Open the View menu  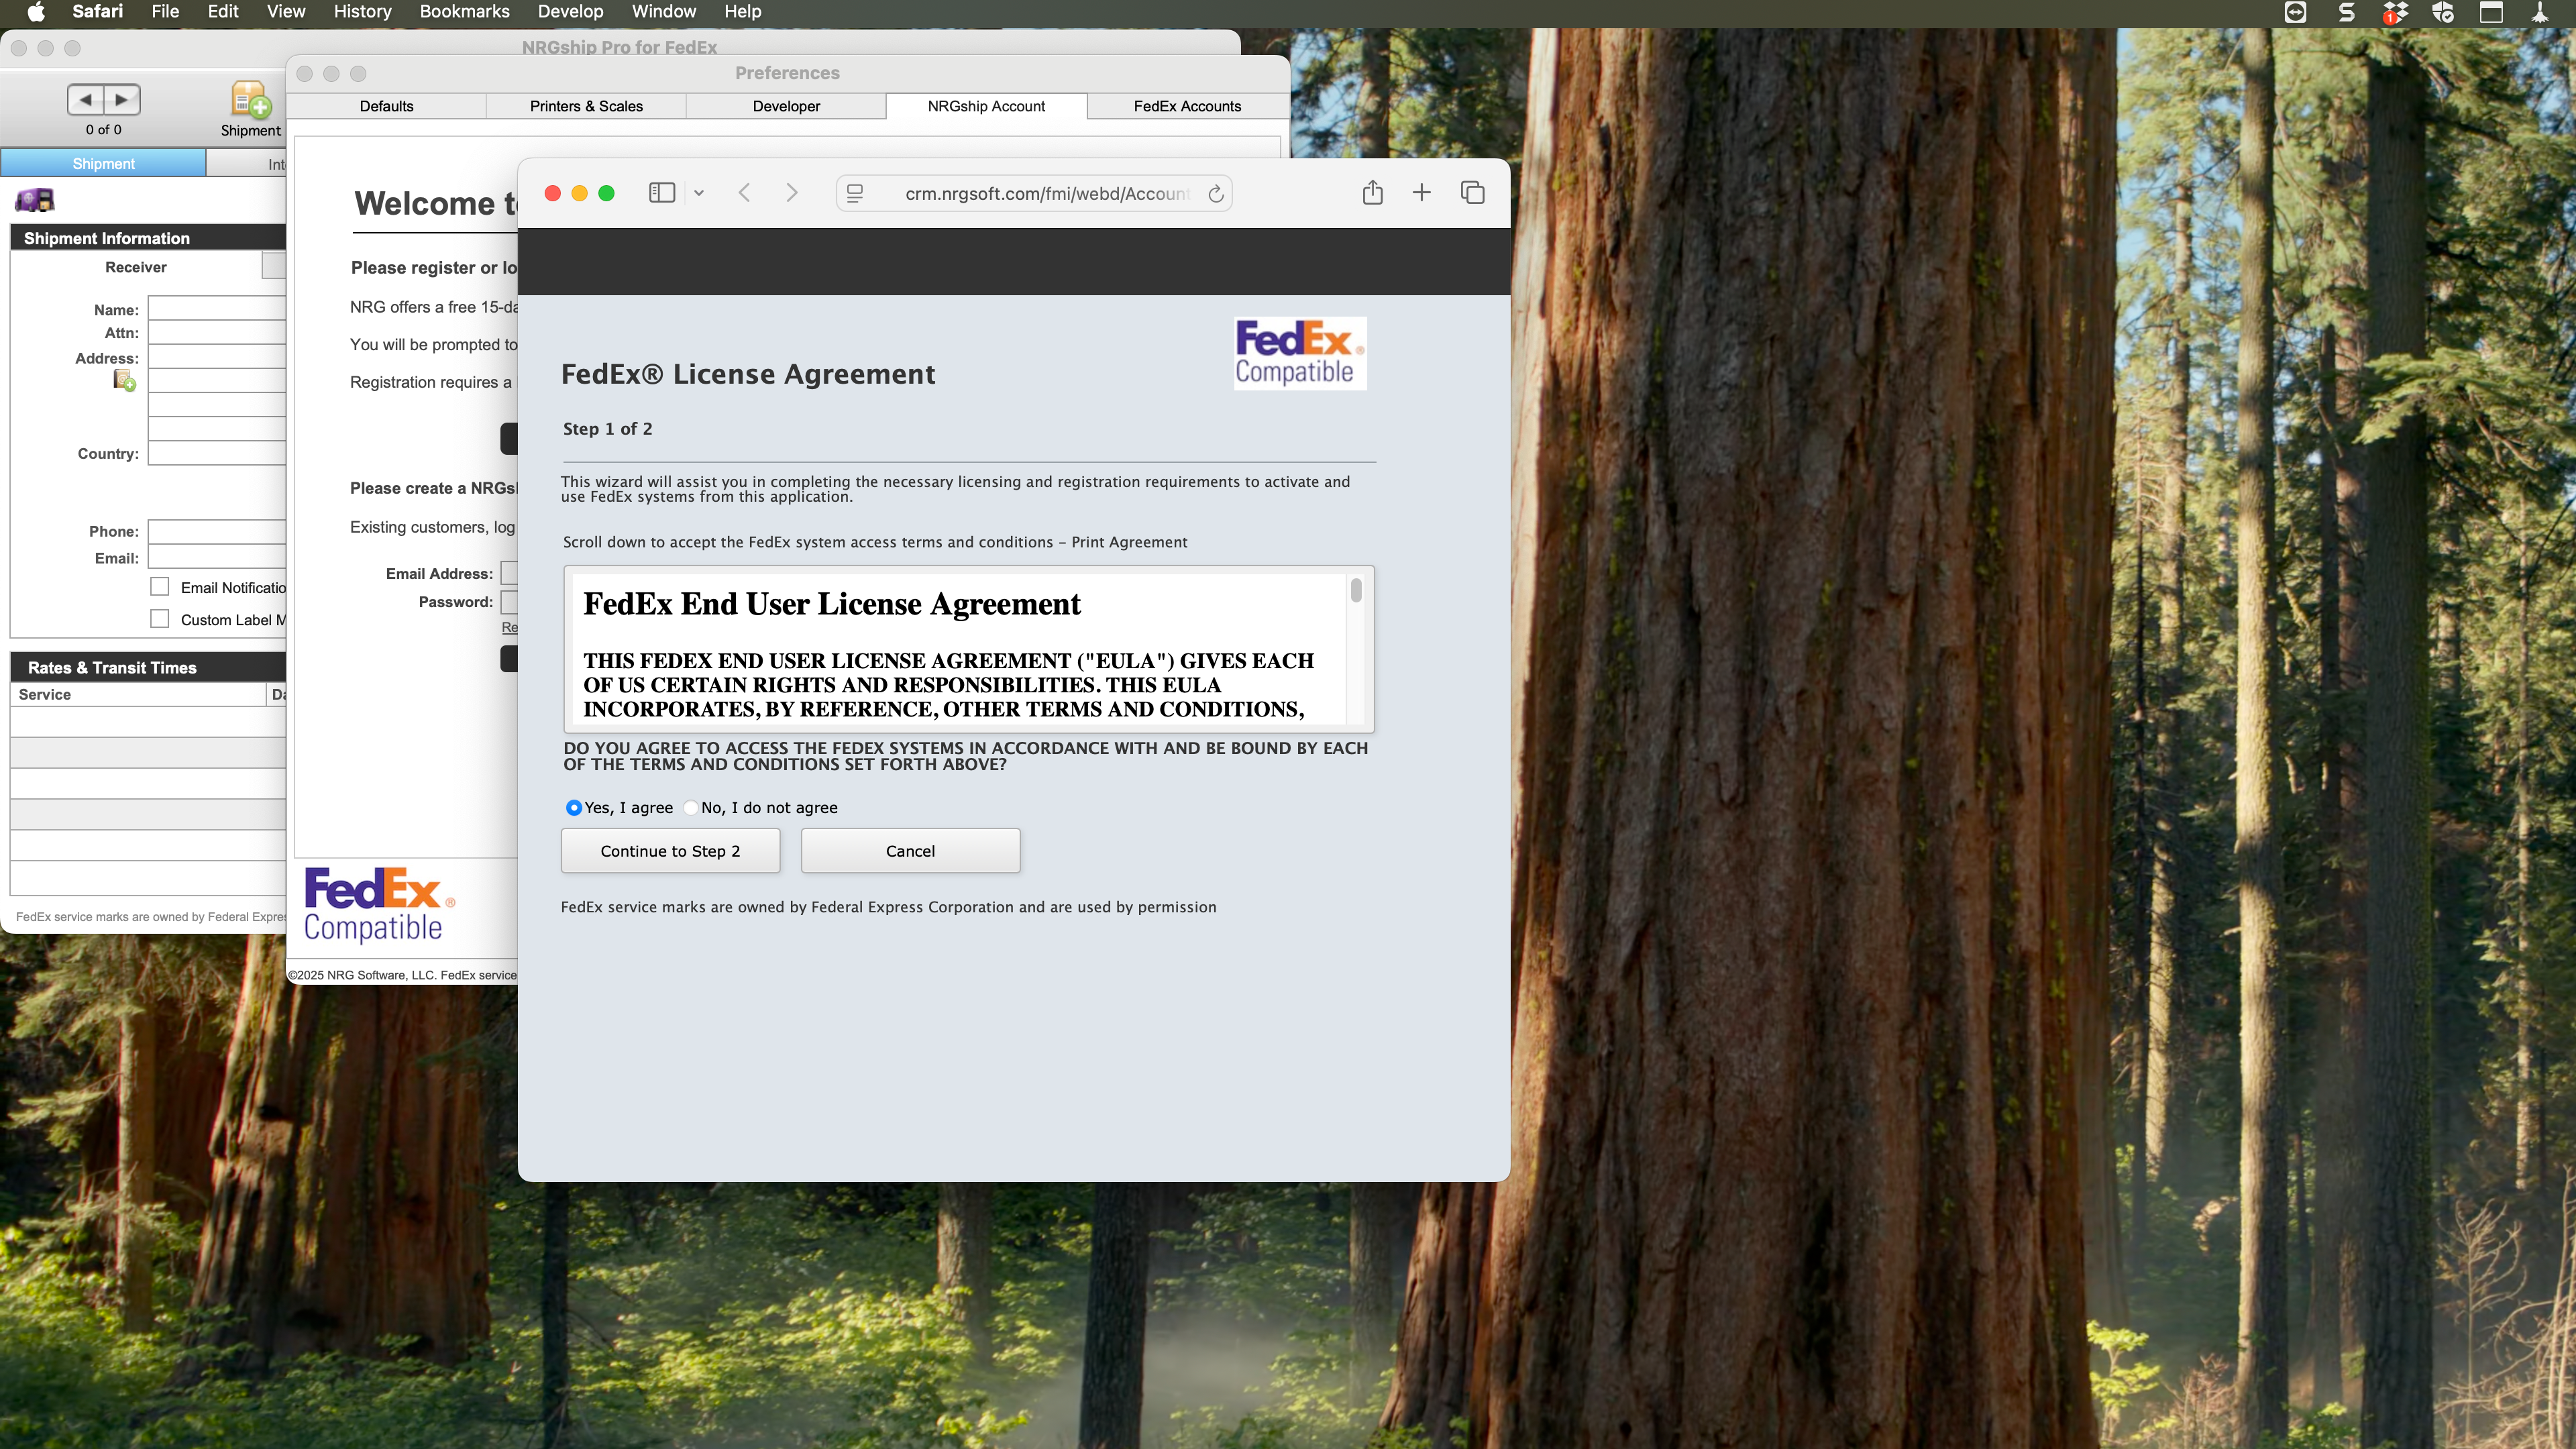(286, 12)
